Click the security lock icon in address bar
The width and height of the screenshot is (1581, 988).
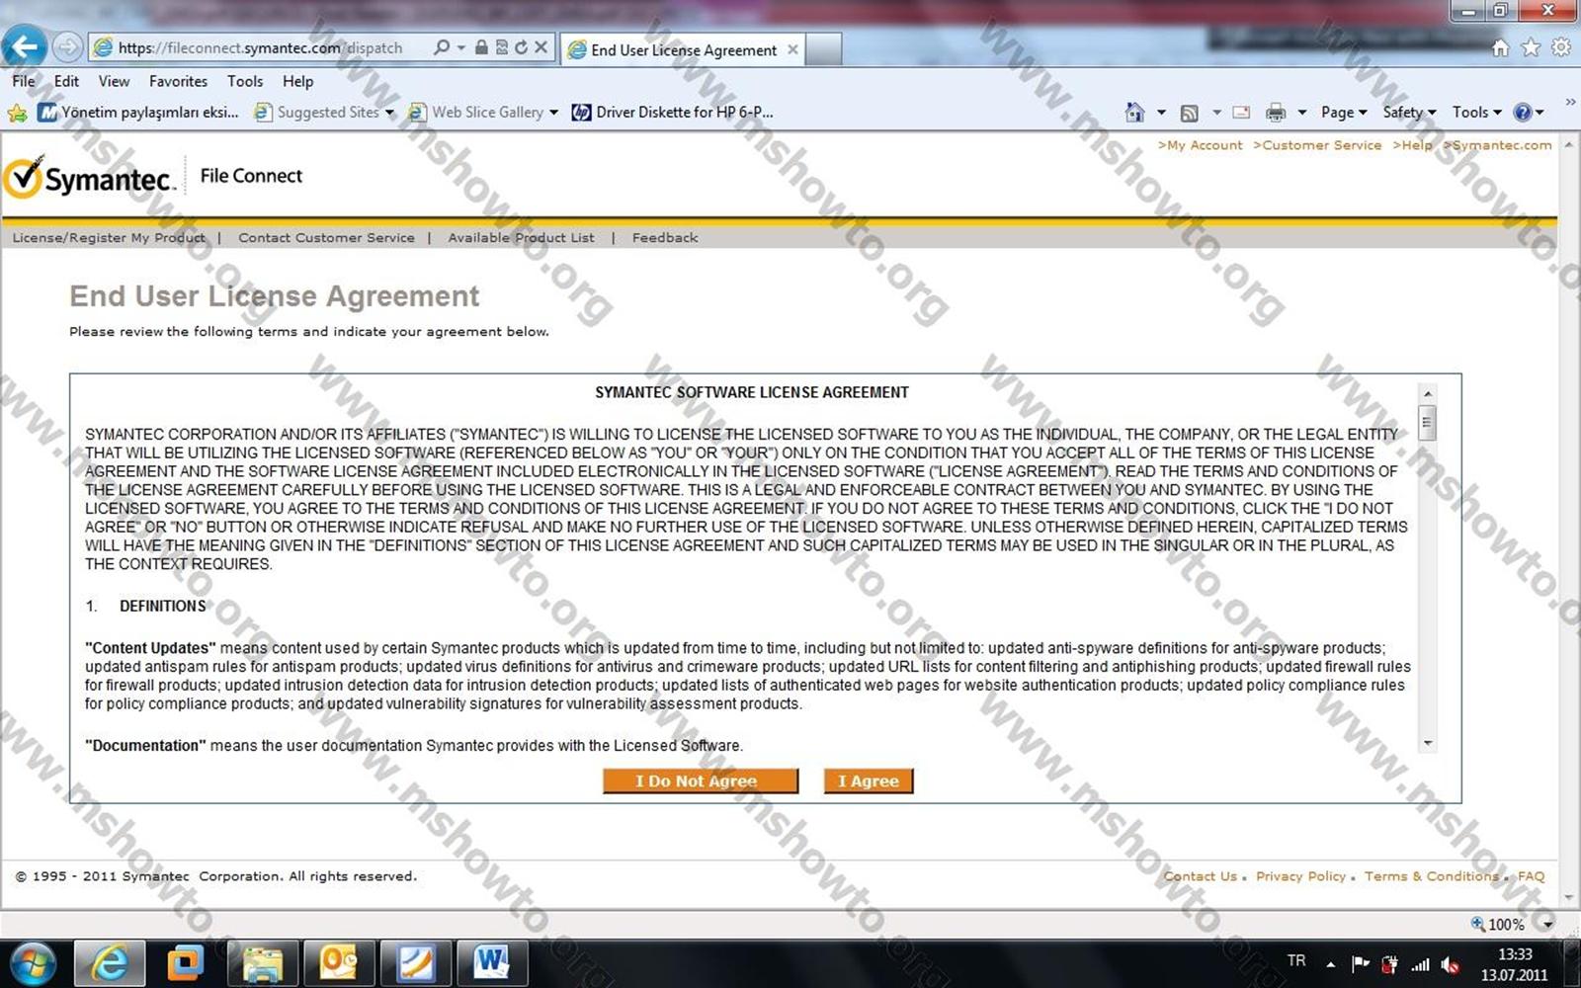click(481, 47)
